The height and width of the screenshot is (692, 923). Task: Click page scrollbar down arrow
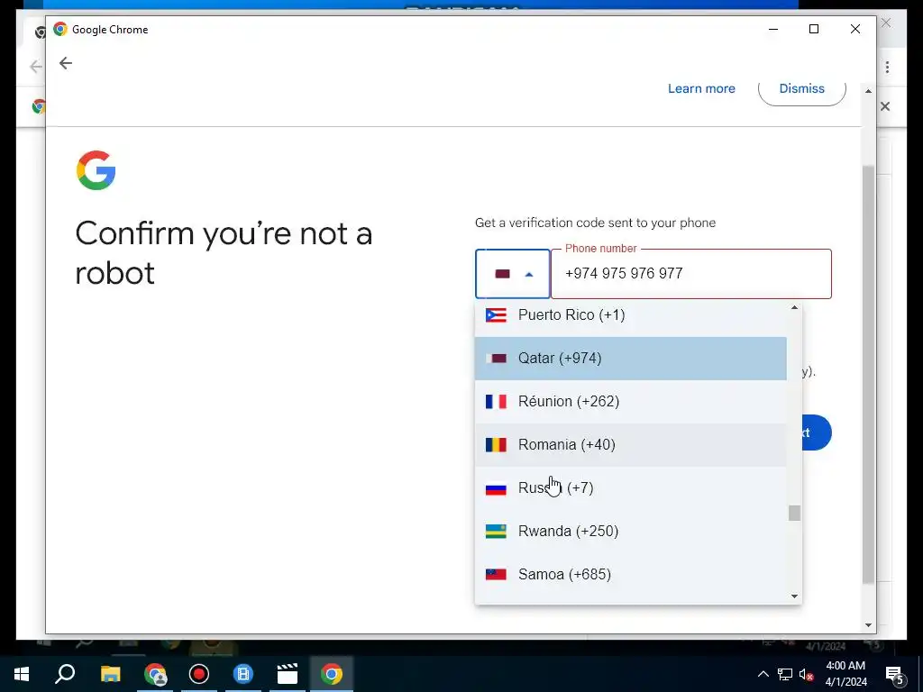tap(868, 625)
